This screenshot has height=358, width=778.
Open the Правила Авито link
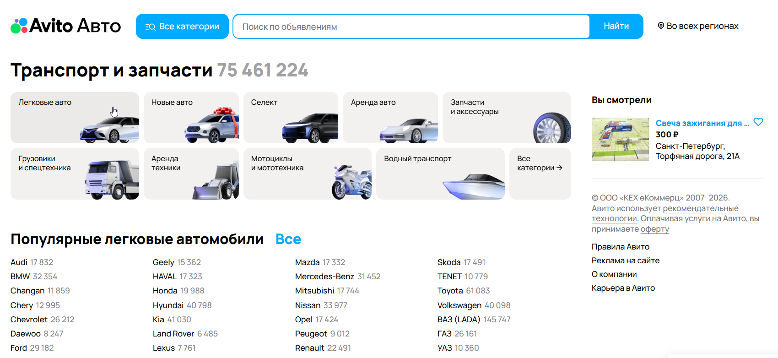click(621, 247)
